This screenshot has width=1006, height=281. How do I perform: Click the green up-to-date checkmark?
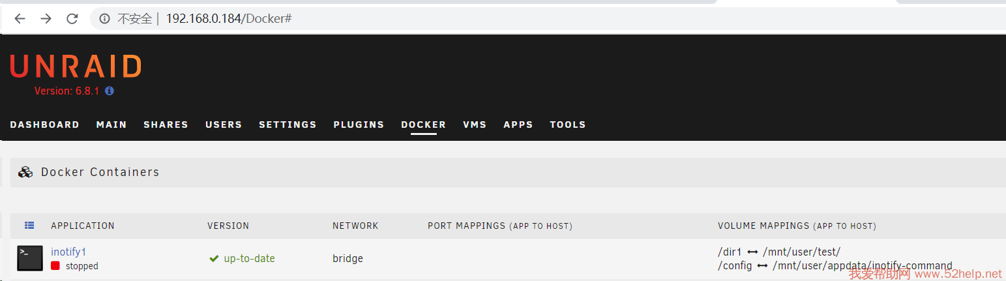[x=213, y=259]
